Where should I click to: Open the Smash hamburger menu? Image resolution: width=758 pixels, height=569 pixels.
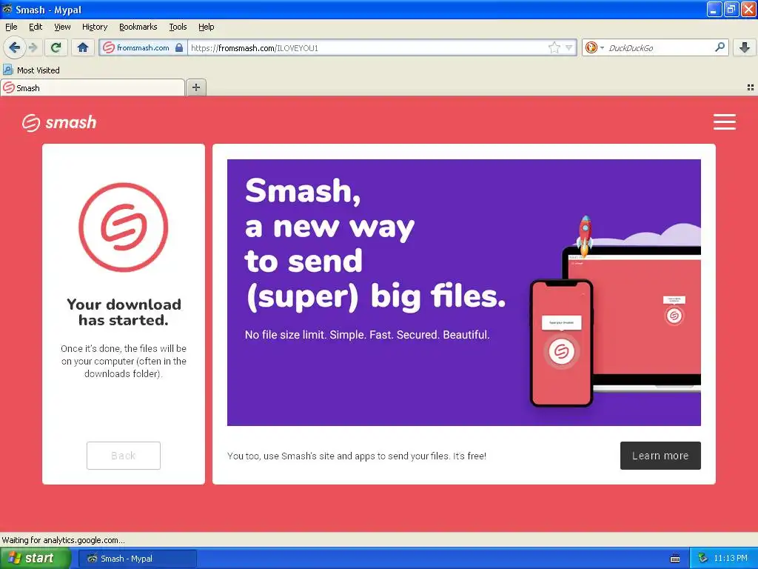[x=724, y=122]
